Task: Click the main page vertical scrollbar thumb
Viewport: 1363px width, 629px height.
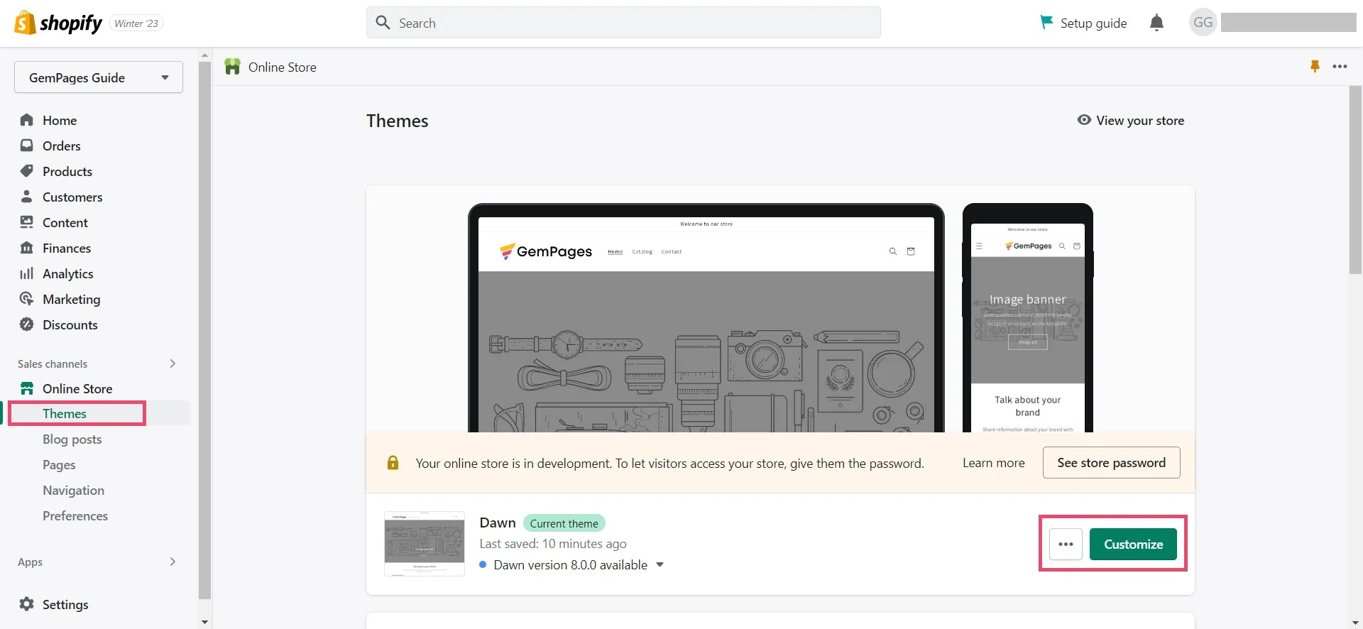Action: tap(1355, 180)
